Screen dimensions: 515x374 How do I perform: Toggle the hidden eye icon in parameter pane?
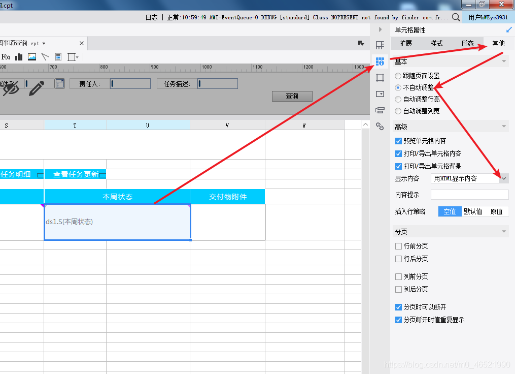click(x=11, y=89)
